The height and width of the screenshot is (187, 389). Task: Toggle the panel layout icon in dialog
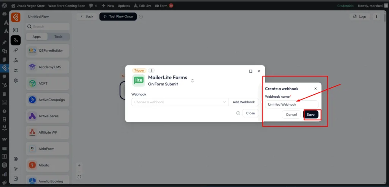251,71
